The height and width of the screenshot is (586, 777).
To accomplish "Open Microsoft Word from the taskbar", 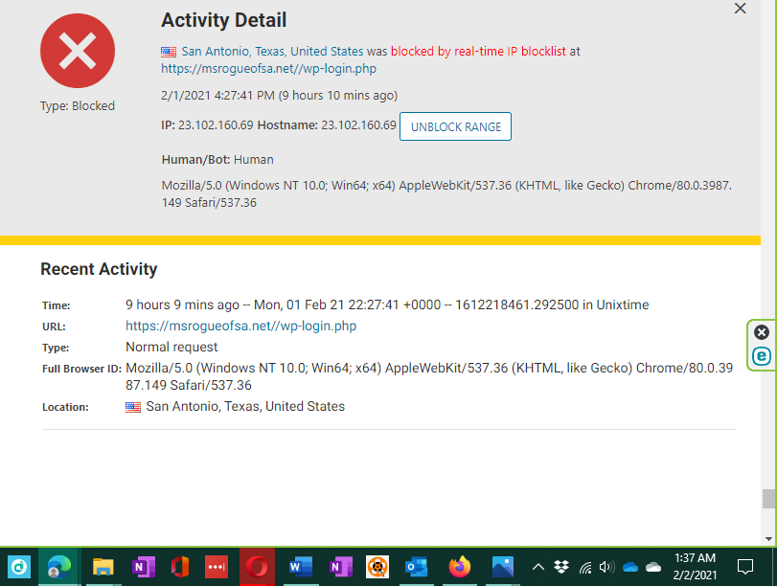I will [299, 567].
